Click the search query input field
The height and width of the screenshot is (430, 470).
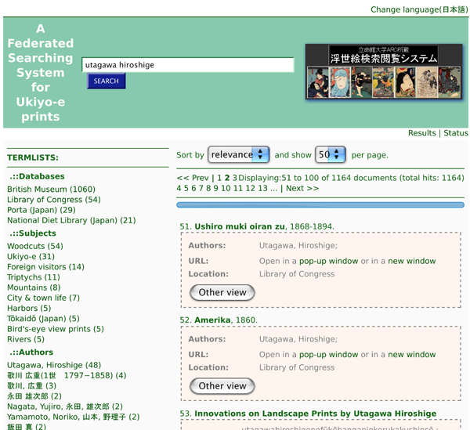click(x=188, y=65)
